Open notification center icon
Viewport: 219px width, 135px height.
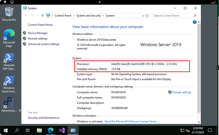point(210,131)
